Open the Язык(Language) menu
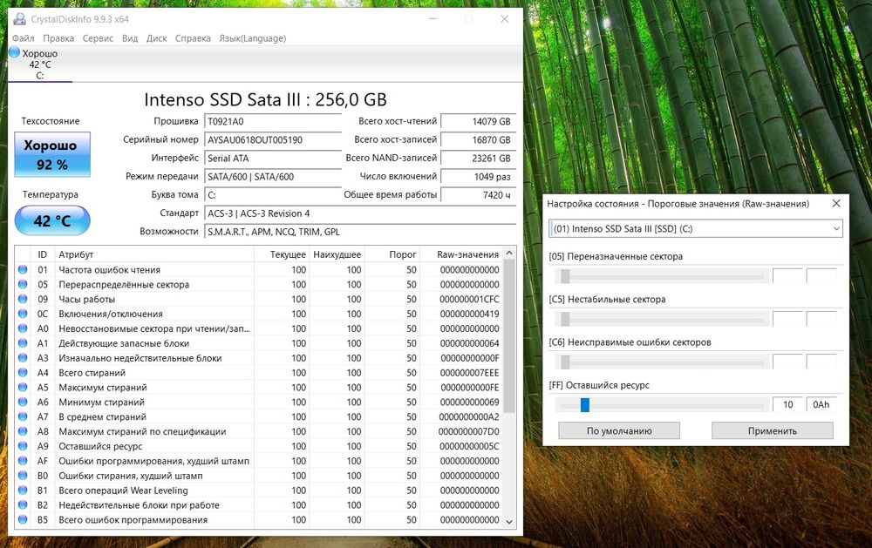 click(x=253, y=38)
